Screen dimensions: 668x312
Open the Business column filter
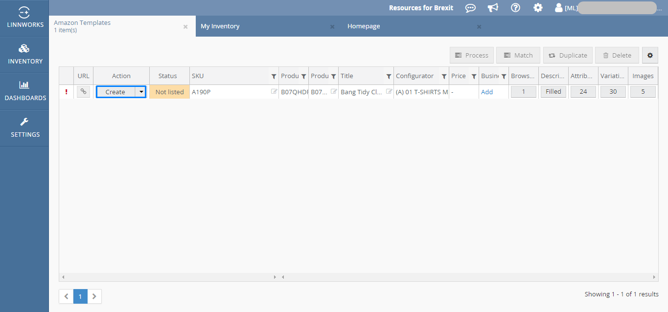(504, 76)
